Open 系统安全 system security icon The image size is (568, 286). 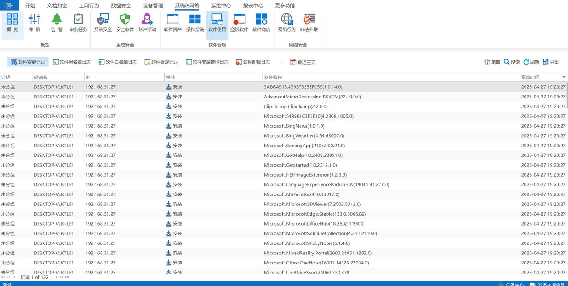tap(103, 22)
